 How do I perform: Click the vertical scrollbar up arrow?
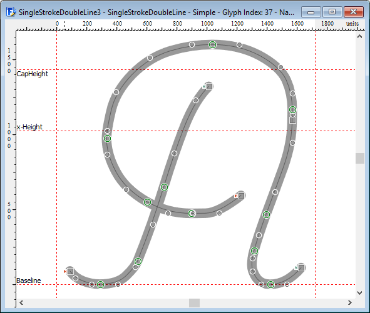(359, 36)
